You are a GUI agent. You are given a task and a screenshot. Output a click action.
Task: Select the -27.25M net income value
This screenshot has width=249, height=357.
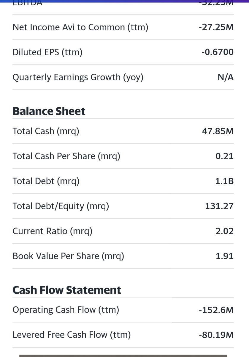tap(216, 27)
